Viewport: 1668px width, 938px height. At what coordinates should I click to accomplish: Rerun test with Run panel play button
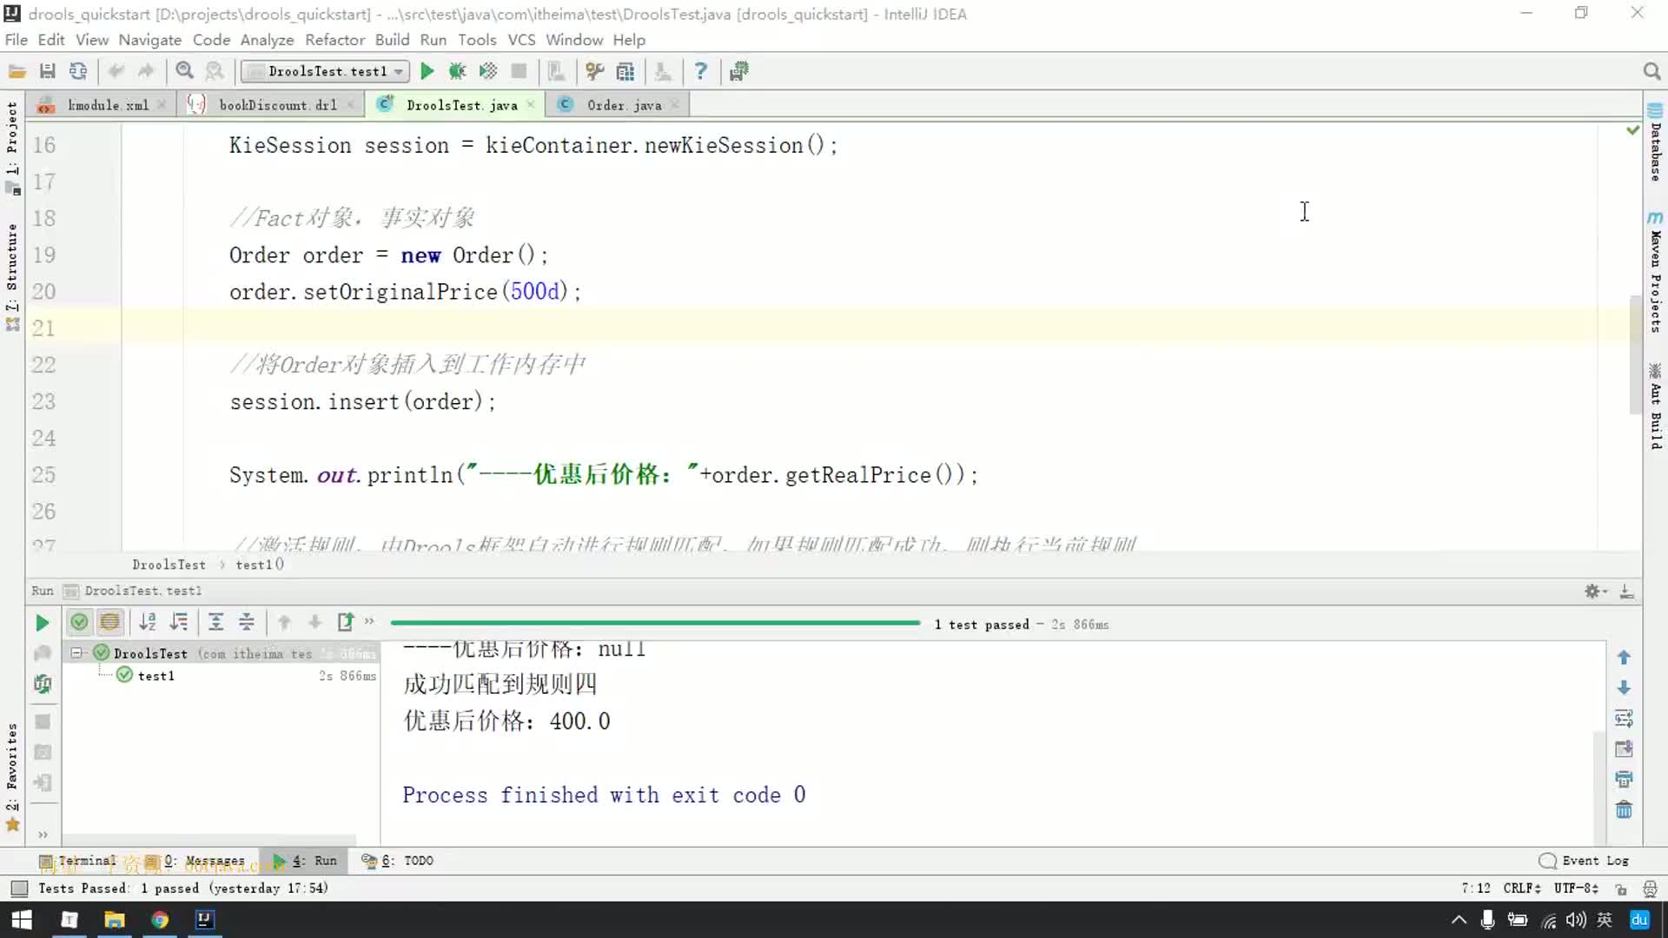coord(42,623)
